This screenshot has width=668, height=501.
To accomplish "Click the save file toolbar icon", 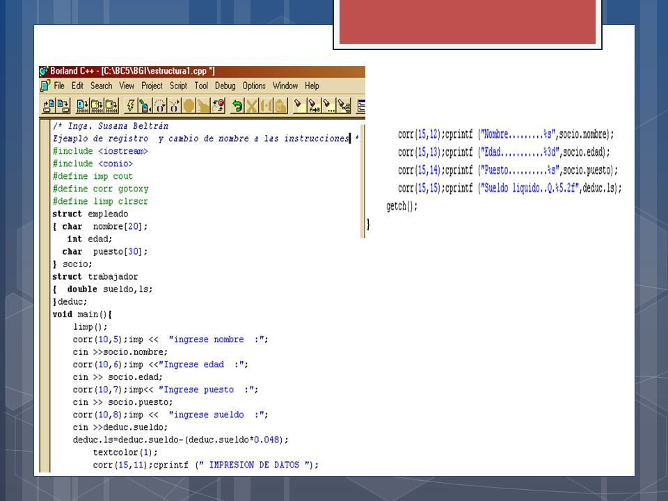I will point(63,105).
